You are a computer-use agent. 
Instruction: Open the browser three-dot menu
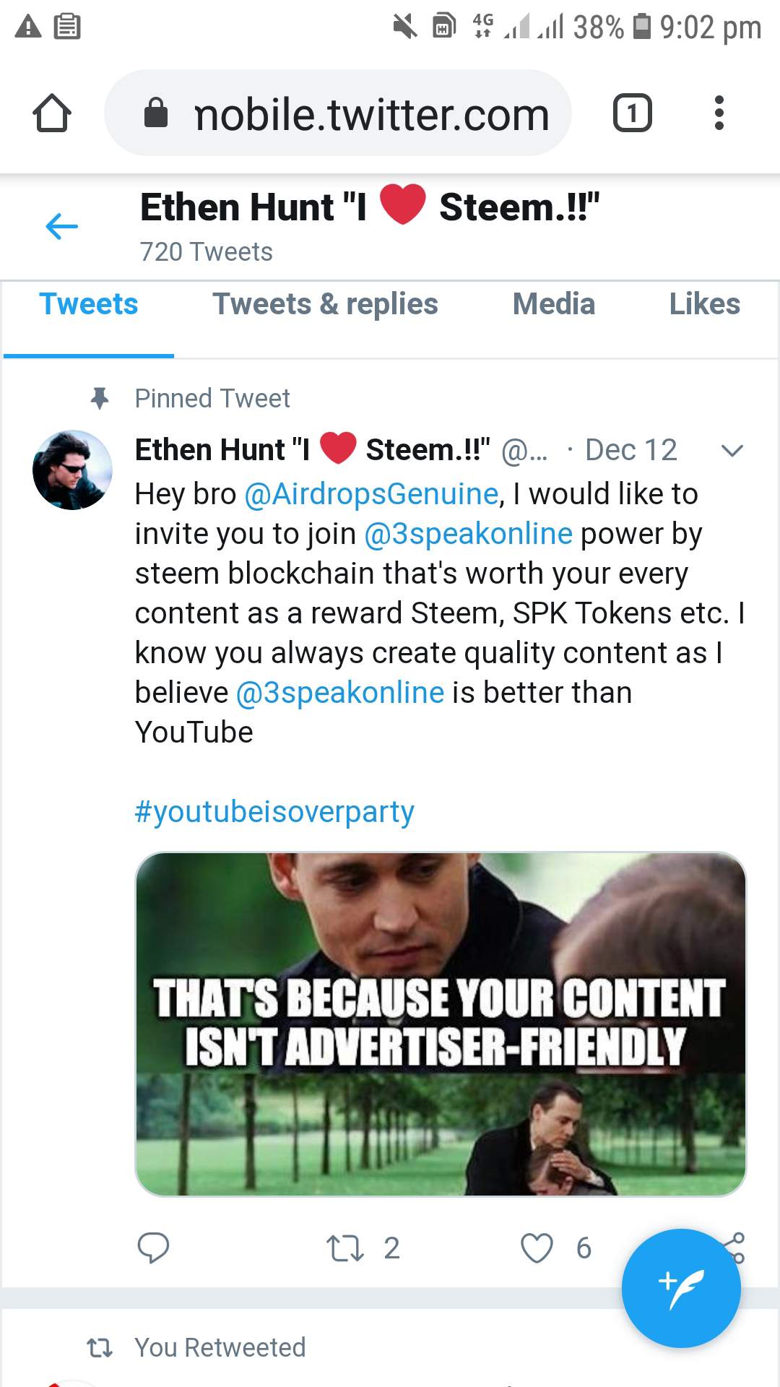coord(719,113)
